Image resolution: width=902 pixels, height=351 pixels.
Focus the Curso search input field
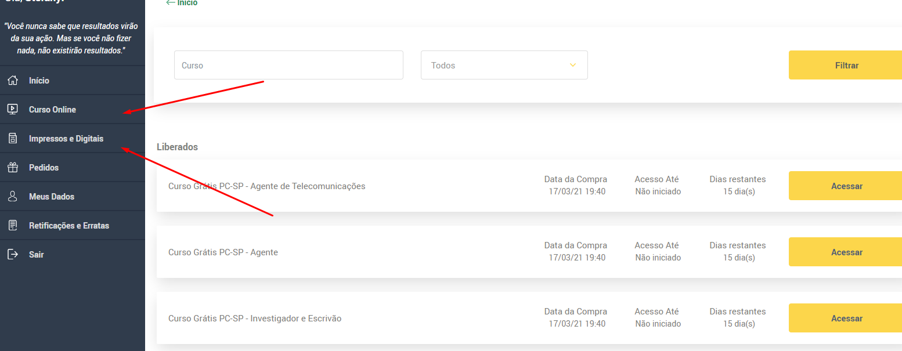(x=288, y=65)
